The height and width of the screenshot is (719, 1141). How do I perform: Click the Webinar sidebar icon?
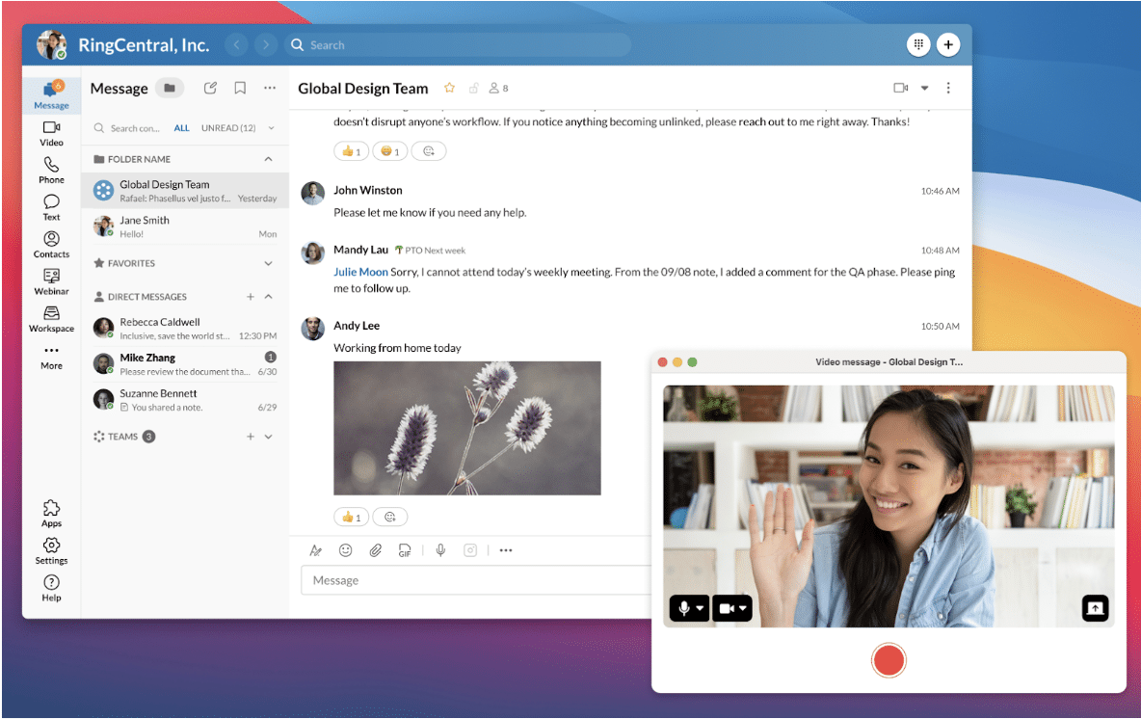click(x=51, y=281)
